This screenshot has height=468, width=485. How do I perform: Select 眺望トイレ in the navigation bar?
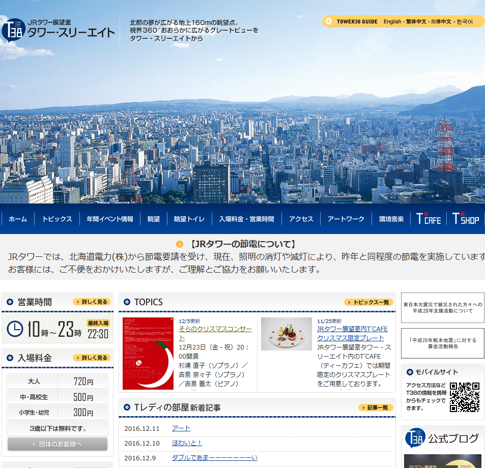pos(189,219)
